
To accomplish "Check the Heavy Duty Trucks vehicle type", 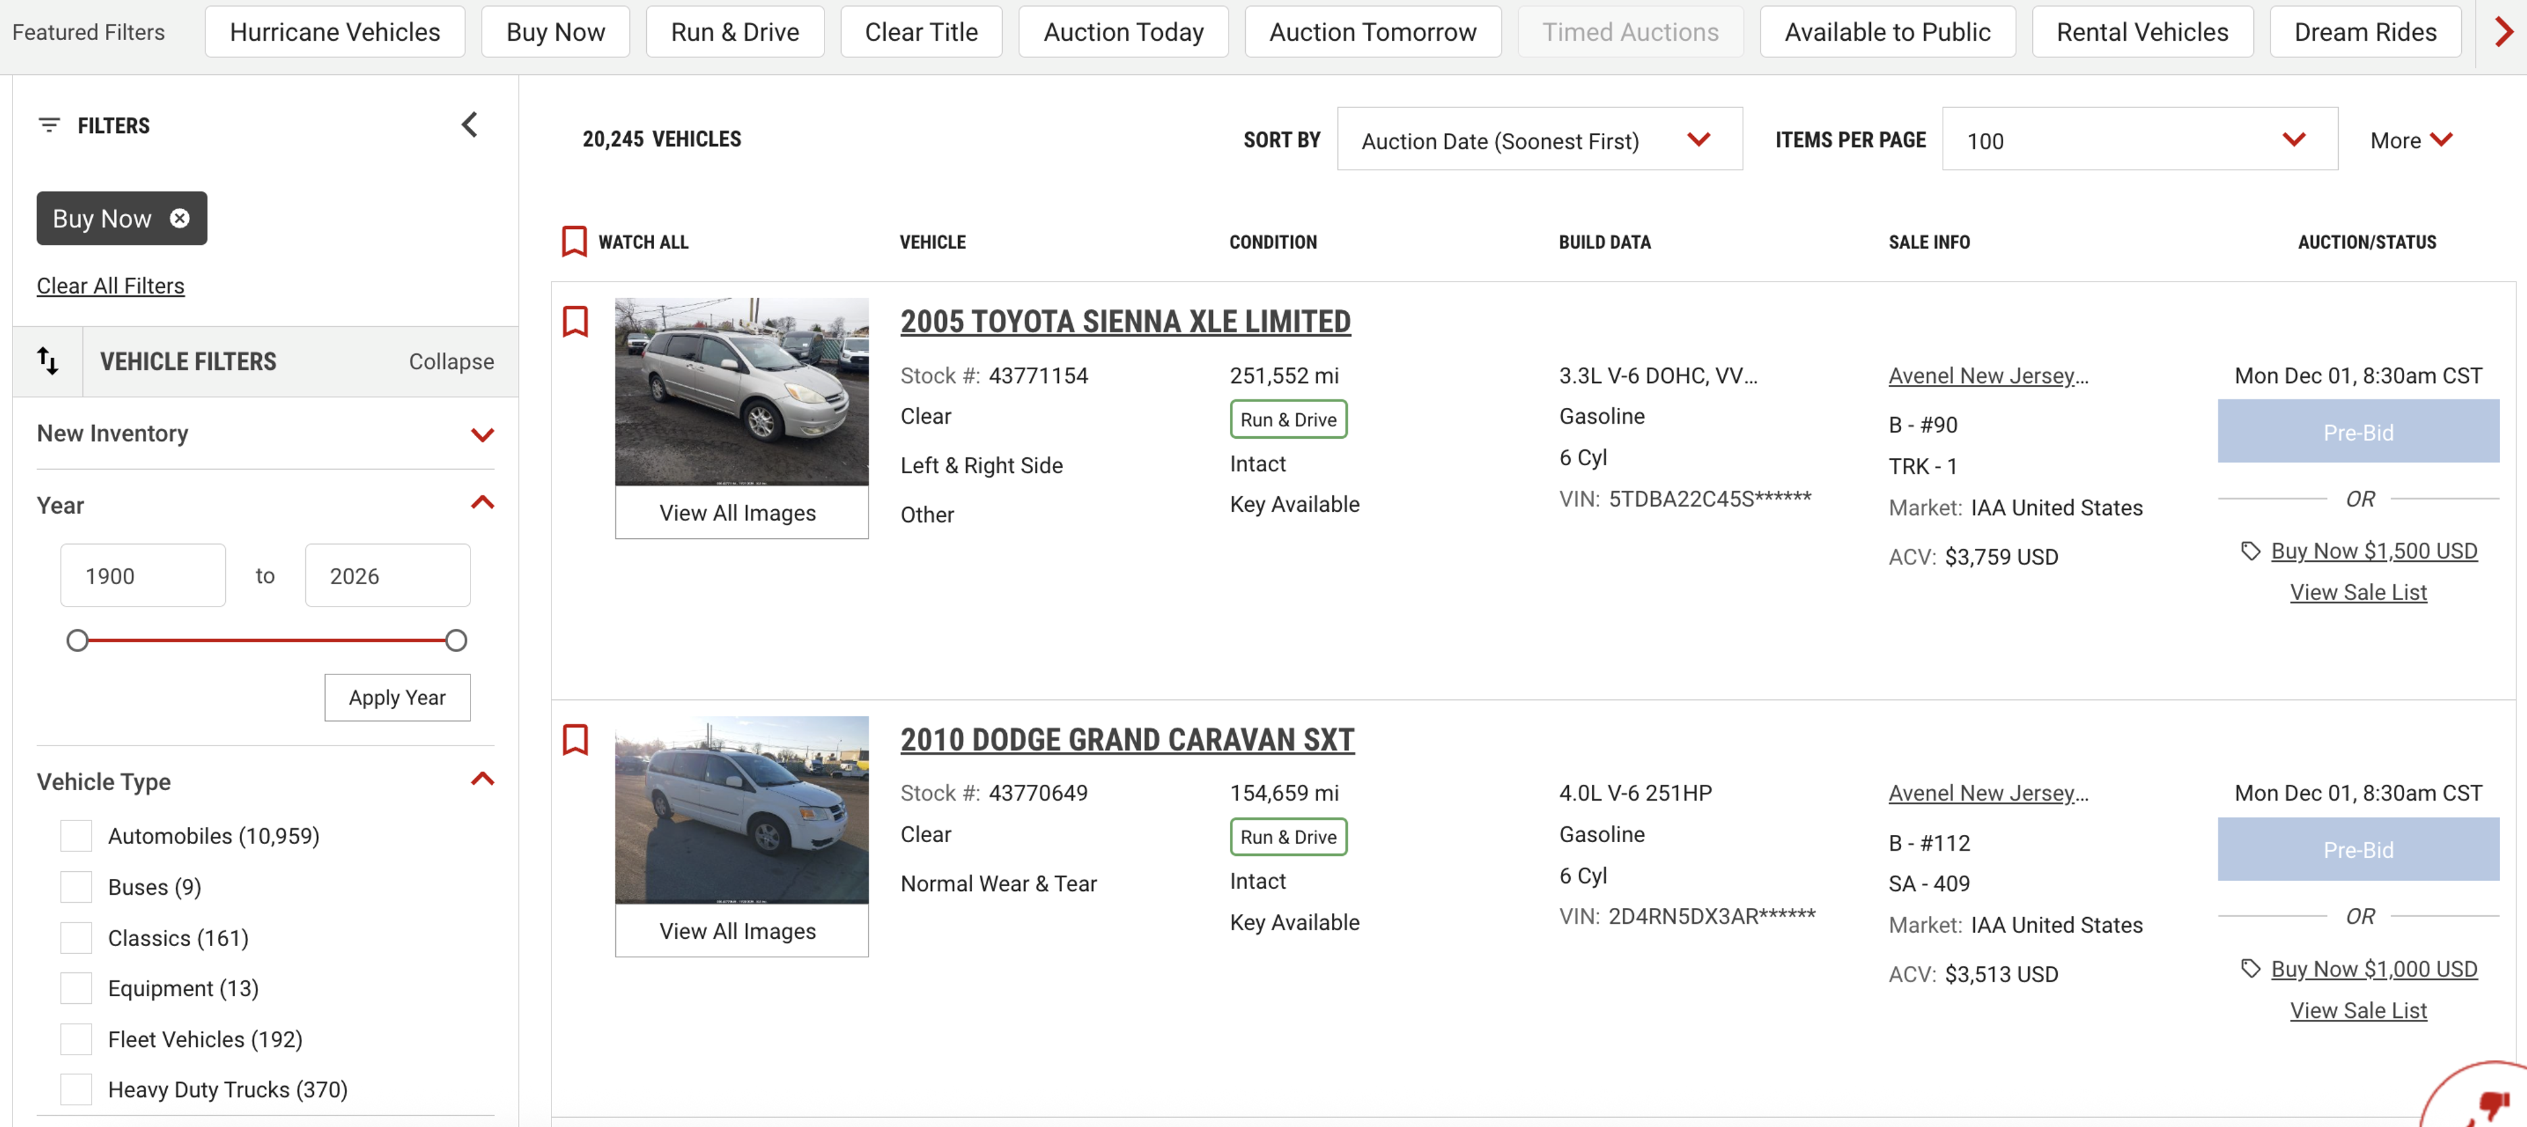I will pyautogui.click(x=76, y=1089).
